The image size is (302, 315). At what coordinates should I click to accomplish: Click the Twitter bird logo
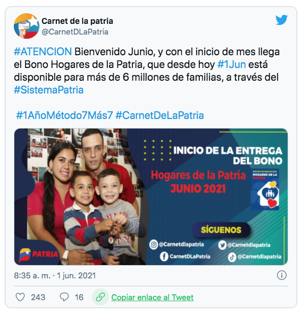(x=281, y=20)
